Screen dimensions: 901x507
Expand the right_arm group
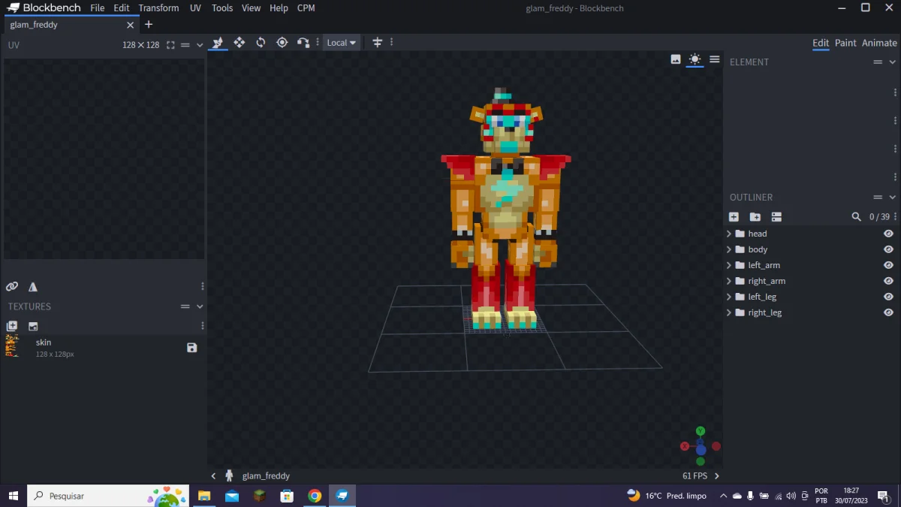click(728, 281)
